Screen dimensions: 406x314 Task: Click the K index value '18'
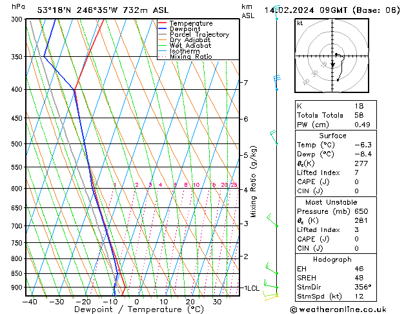click(359, 106)
